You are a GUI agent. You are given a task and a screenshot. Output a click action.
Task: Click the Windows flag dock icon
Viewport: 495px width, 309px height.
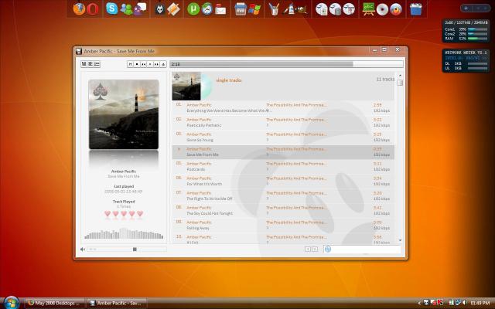254,9
